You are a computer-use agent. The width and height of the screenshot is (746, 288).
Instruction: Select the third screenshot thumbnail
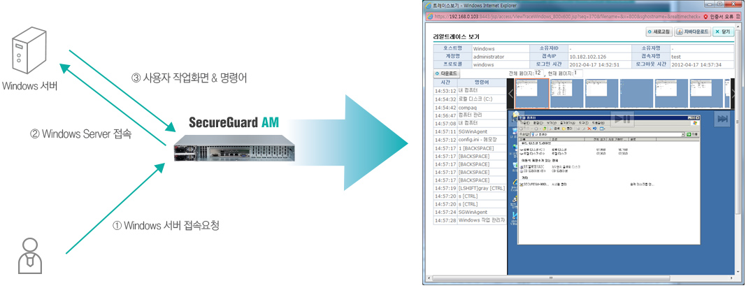click(x=601, y=93)
